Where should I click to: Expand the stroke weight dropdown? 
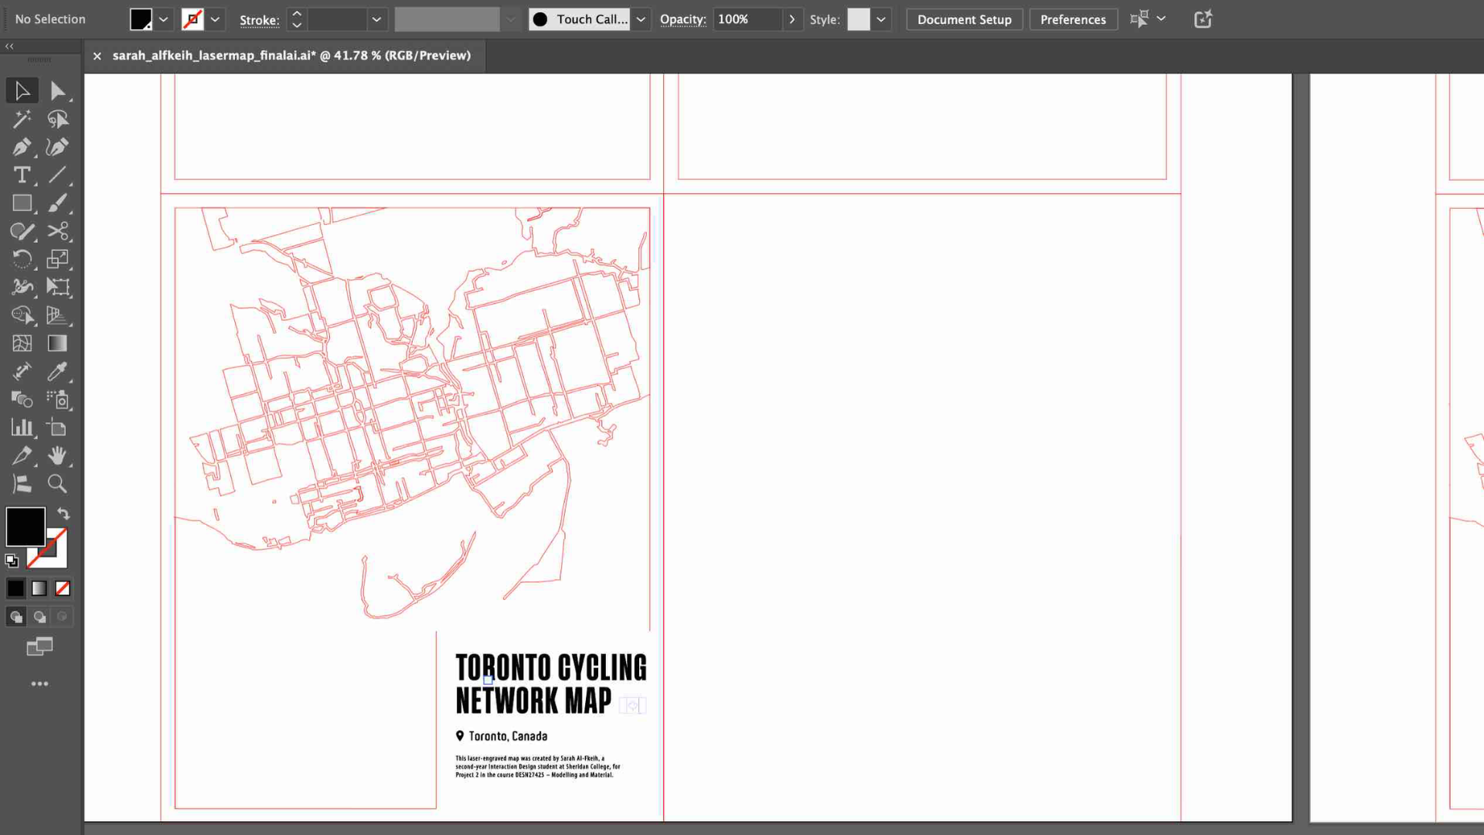[x=376, y=19]
